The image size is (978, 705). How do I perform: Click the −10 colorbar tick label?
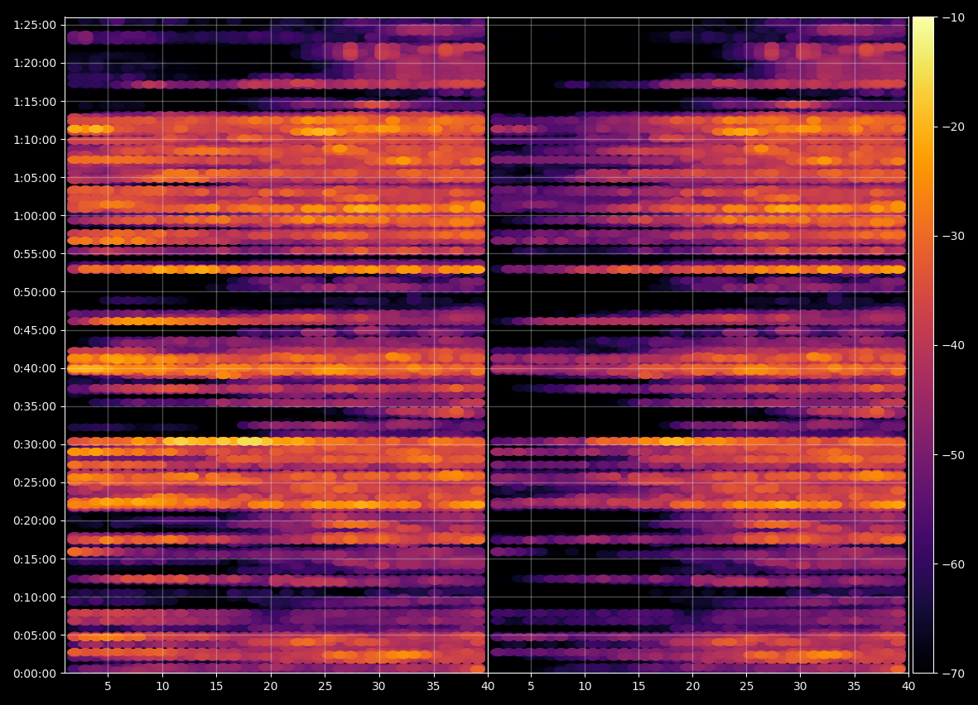click(952, 17)
